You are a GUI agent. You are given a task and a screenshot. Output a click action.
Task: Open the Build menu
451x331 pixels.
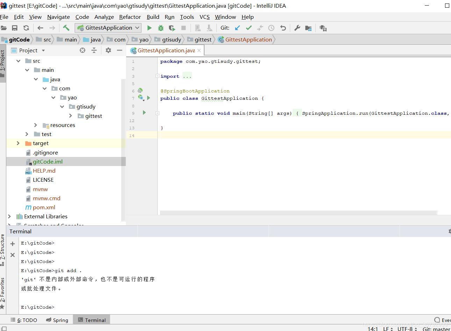153,17
